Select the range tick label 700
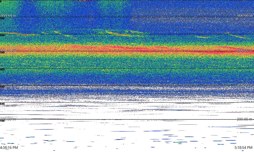Screen dimensions: 254x152 [x=2, y=121]
